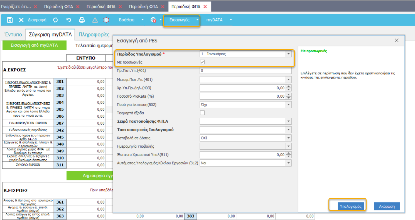The height and width of the screenshot is (220, 415).
Task: Click the globe with play icon
Action: [x=153, y=20]
